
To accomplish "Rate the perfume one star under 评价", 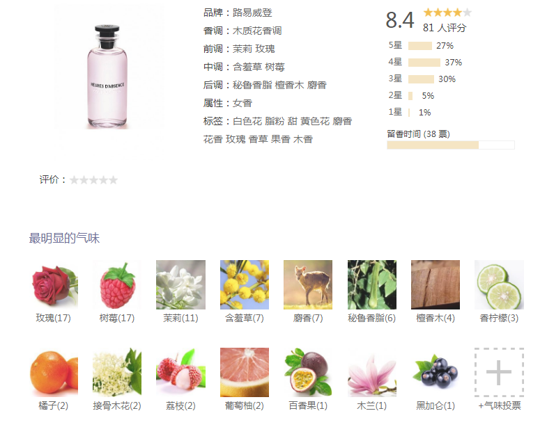I will coord(74,180).
